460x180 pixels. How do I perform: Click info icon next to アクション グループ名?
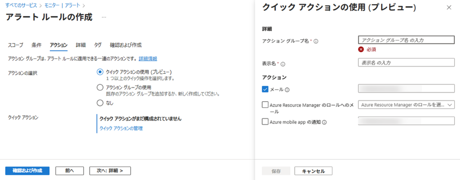(x=316, y=41)
